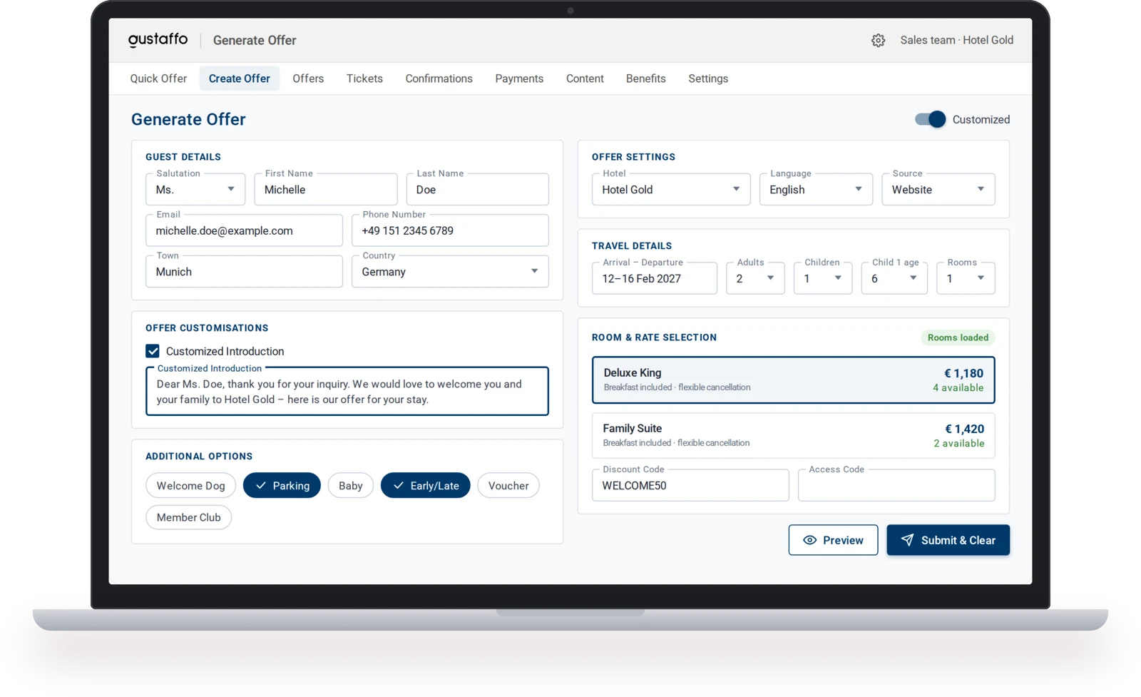
Task: Enable the Voucher option chip
Action: [x=508, y=486]
